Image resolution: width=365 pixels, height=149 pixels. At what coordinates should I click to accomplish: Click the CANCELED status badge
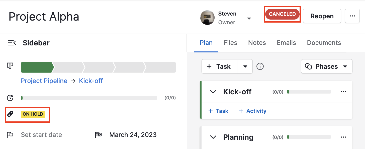282,14
